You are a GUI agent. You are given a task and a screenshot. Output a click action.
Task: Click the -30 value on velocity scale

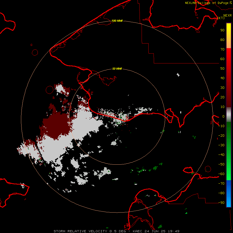(x=221, y=145)
